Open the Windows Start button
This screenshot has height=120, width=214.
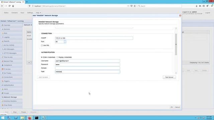[3, 118]
